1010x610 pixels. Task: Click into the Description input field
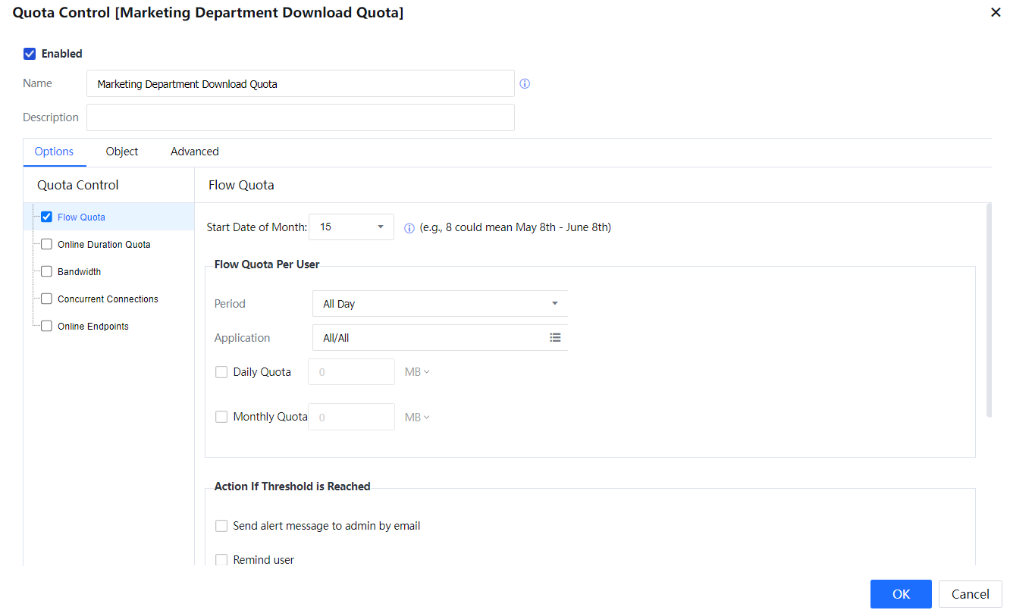click(300, 117)
